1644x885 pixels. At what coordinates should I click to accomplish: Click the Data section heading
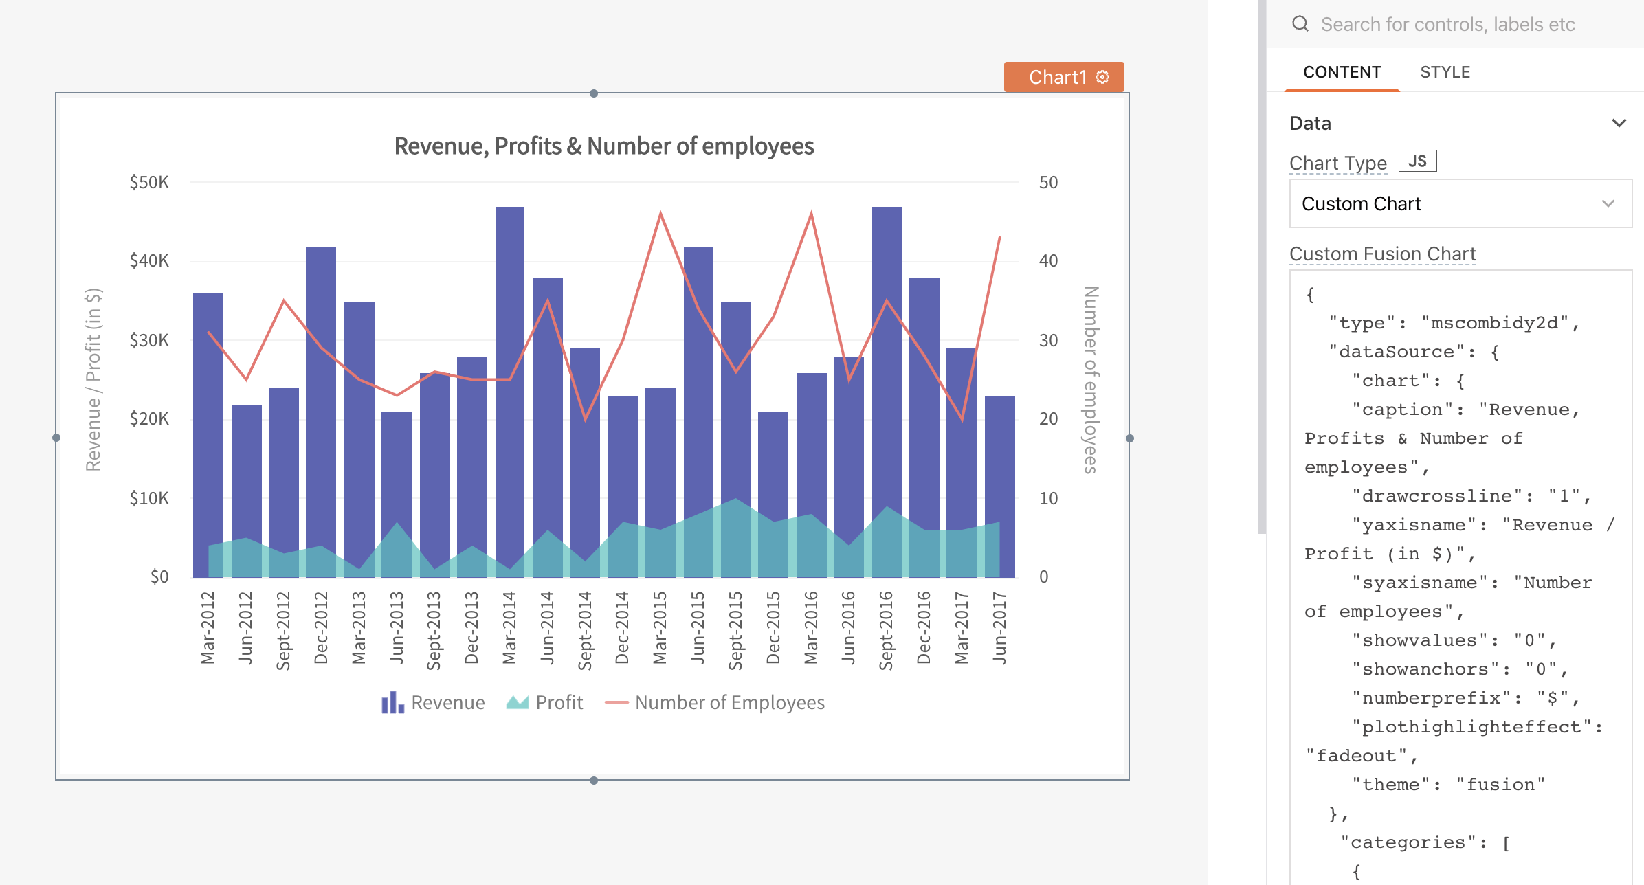(1310, 123)
